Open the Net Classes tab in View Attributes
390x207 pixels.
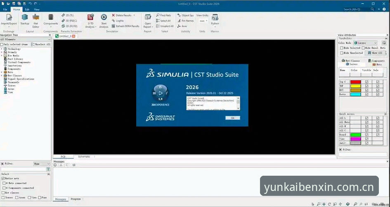point(351,60)
